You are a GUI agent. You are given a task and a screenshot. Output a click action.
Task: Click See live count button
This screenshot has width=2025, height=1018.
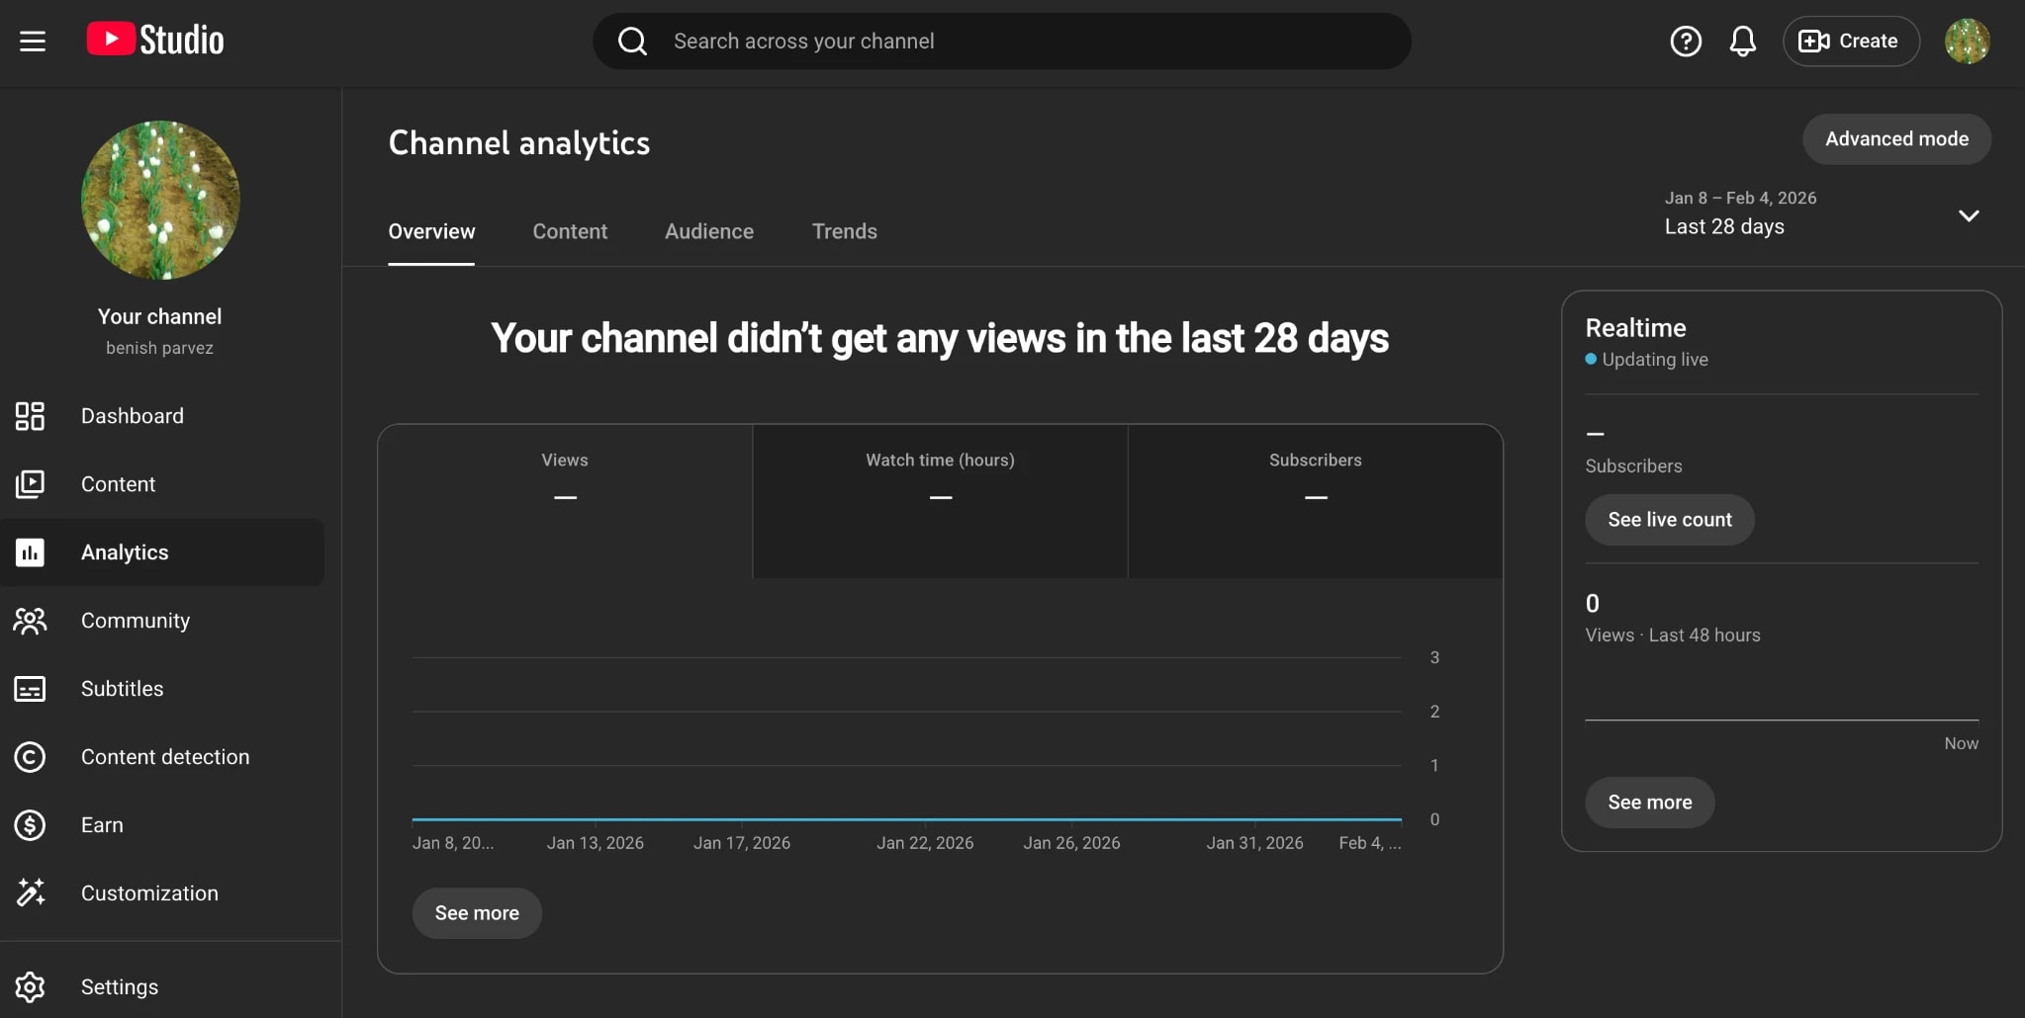[x=1670, y=520]
